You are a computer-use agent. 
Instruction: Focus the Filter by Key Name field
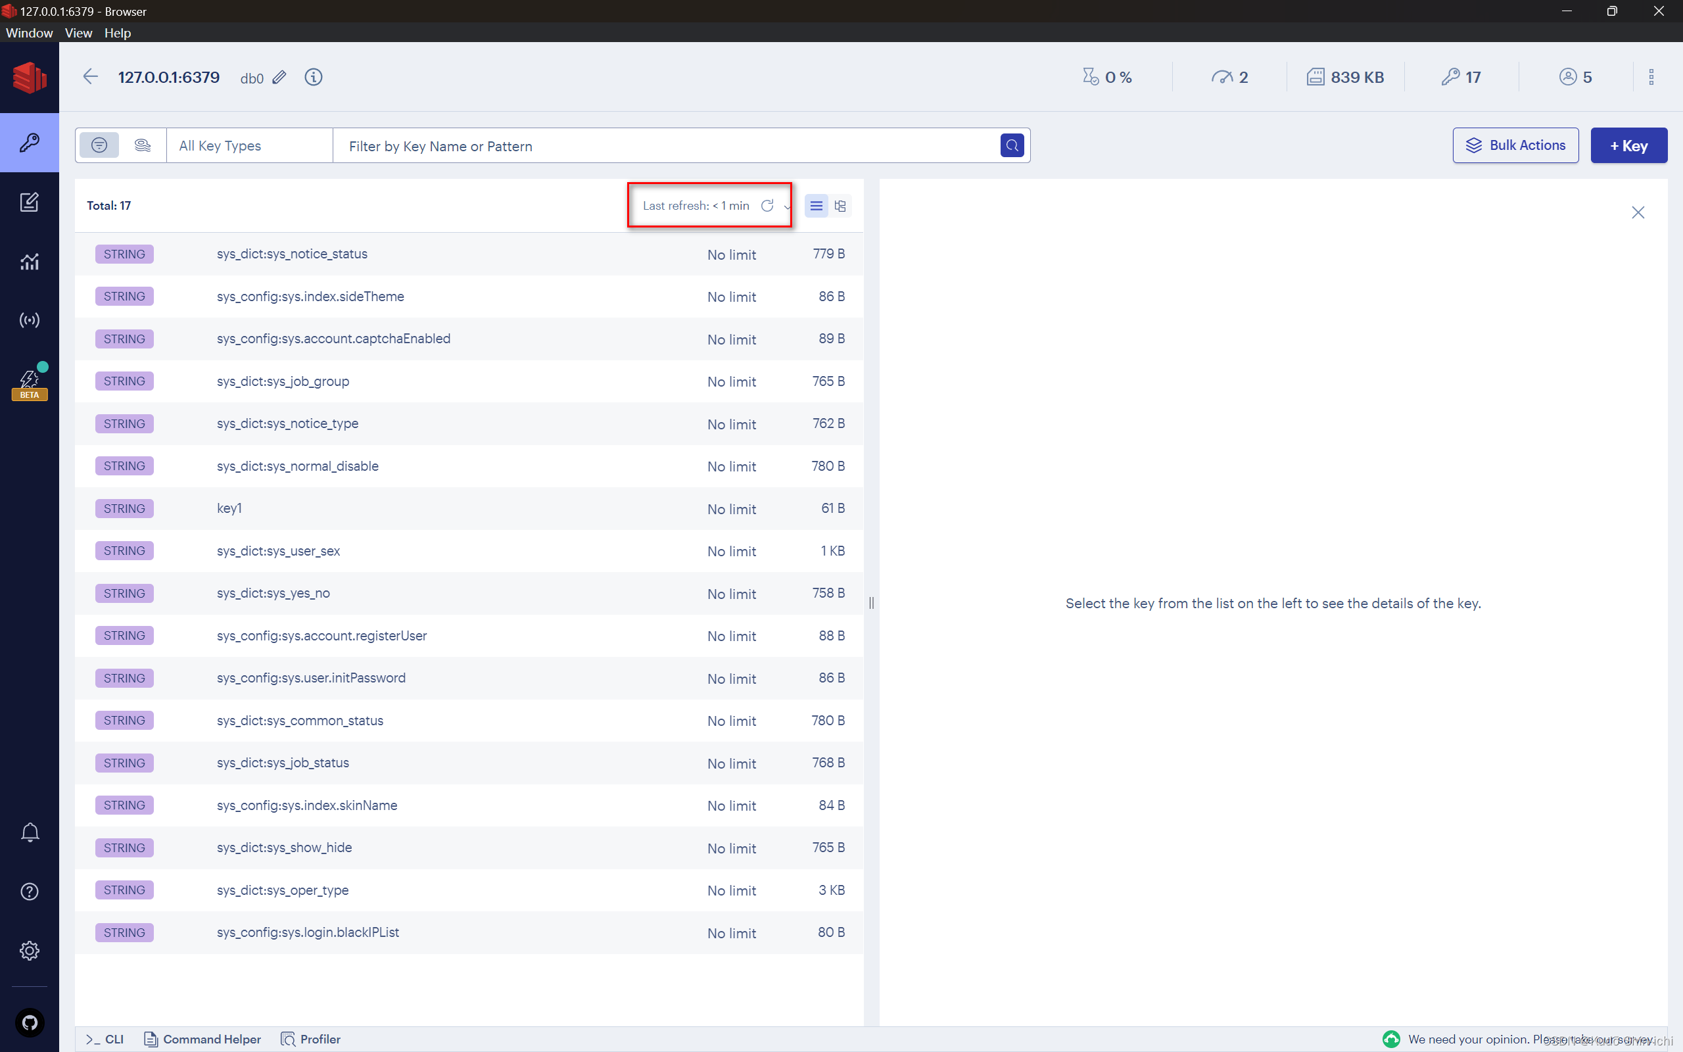click(x=666, y=145)
